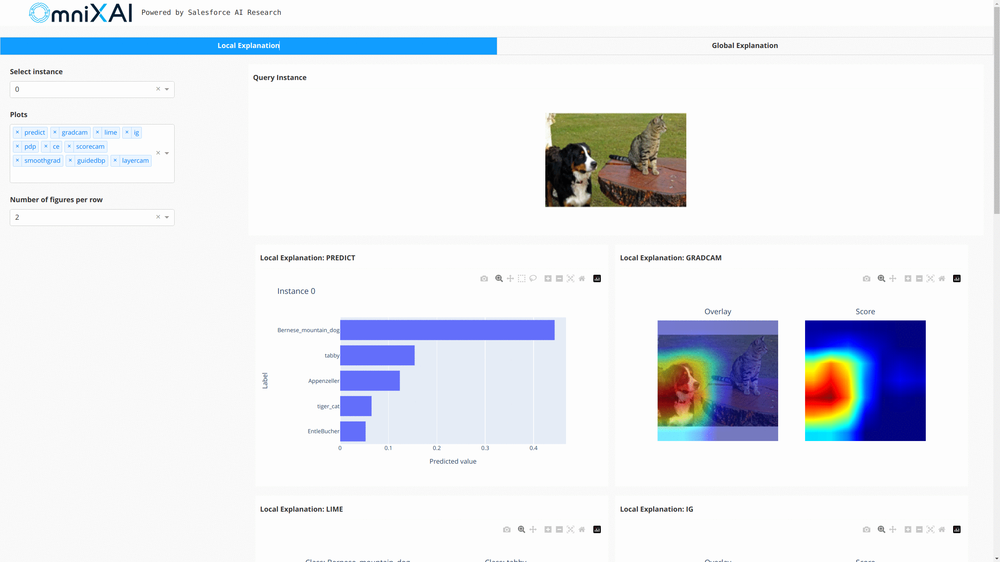This screenshot has width=1000, height=562.
Task: Click Pan tool in GRADCAM plot toolbar
Action: pyautogui.click(x=893, y=278)
